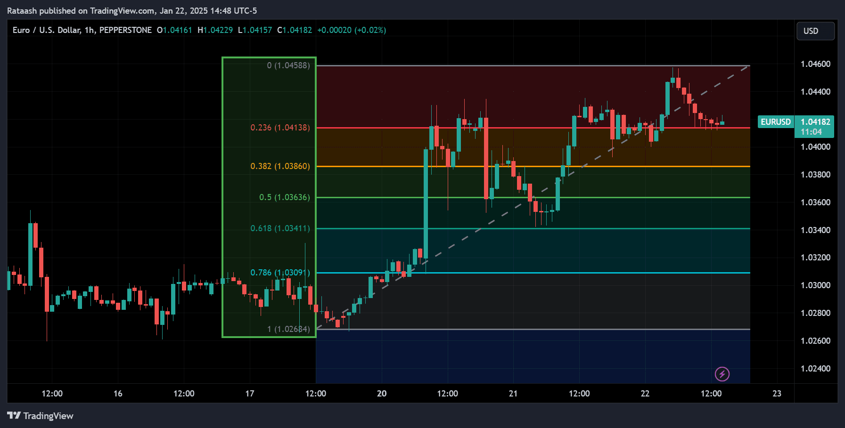This screenshot has width=845, height=428.
Task: Open the USD currency selector
Action: click(x=815, y=31)
